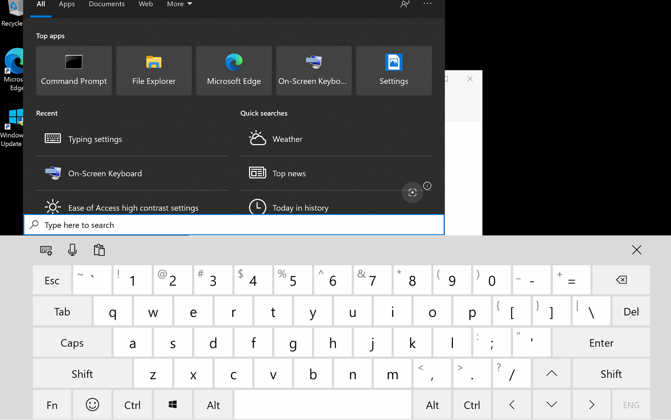Toggle the Caps lock key
This screenshot has width=671, height=420.
72,343
